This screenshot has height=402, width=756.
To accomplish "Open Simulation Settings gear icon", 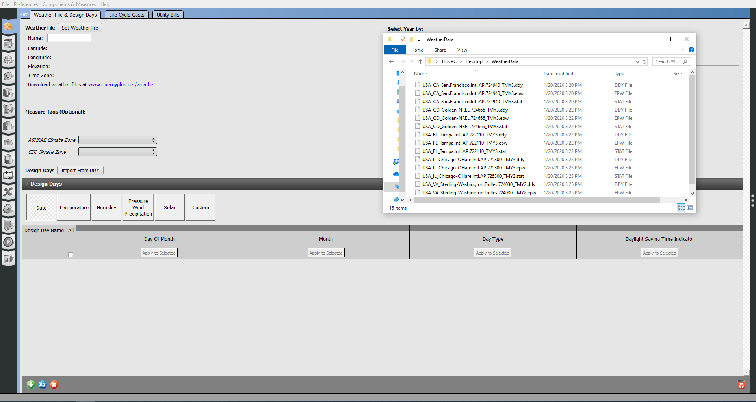I will click(x=9, y=209).
